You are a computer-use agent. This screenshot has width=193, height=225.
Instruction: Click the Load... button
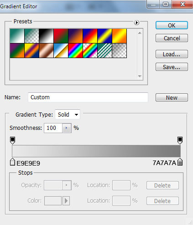tap(172, 54)
